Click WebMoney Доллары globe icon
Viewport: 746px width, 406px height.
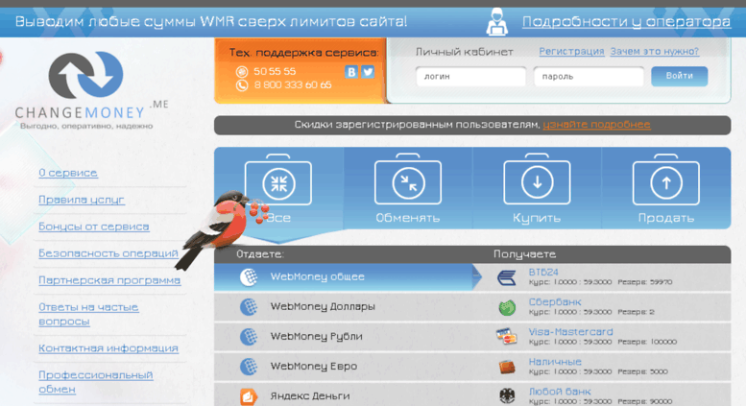(x=249, y=306)
